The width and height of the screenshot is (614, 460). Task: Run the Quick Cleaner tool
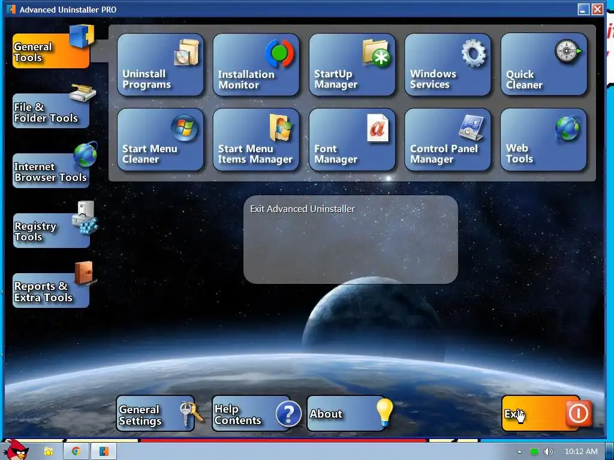[543, 65]
